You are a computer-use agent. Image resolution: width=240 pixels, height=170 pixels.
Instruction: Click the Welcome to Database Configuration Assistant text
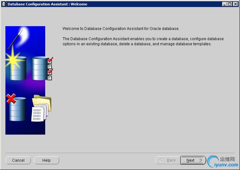point(121,29)
